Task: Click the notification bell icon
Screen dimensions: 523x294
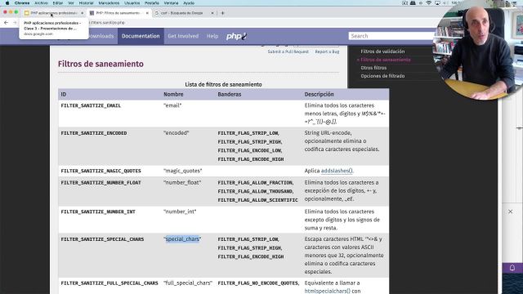Action: 512,268
